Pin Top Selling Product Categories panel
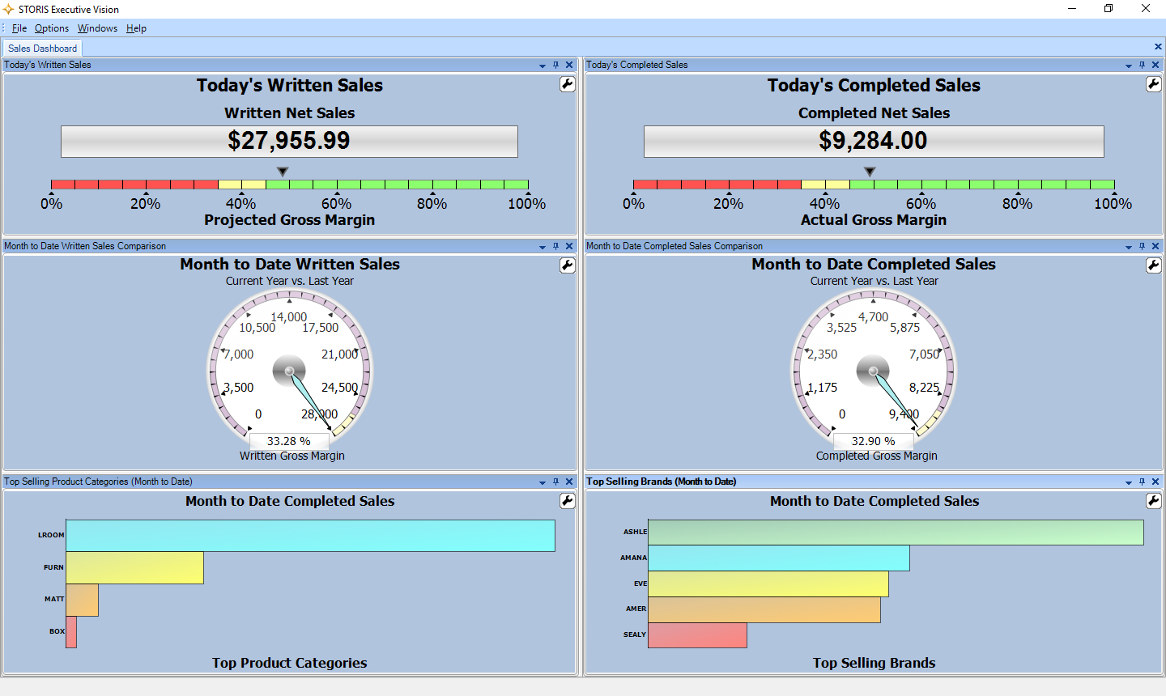The width and height of the screenshot is (1166, 696). pos(555,482)
